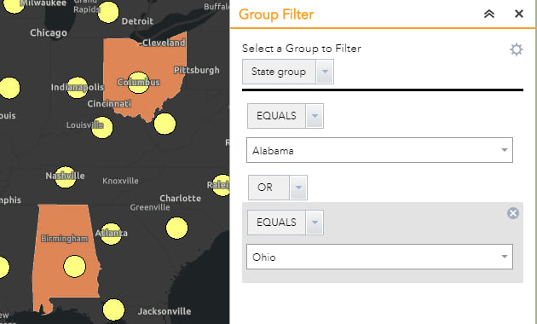The image size is (537, 324).
Task: Close the Group Filter panel
Action: (519, 14)
